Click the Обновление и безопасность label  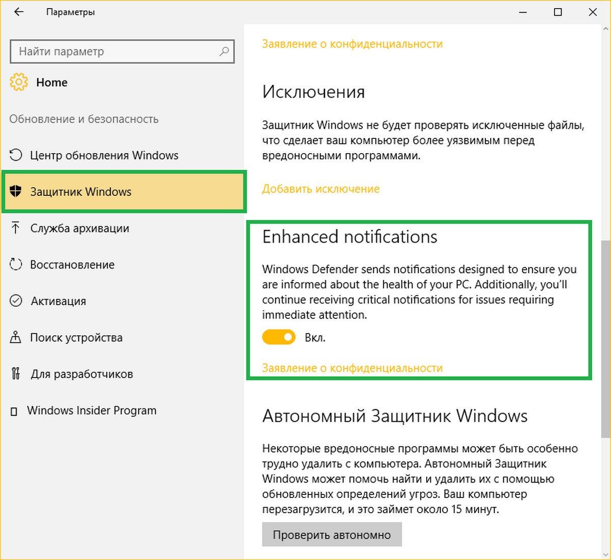pos(84,119)
